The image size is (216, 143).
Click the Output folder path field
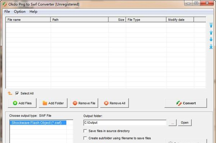tap(125, 123)
